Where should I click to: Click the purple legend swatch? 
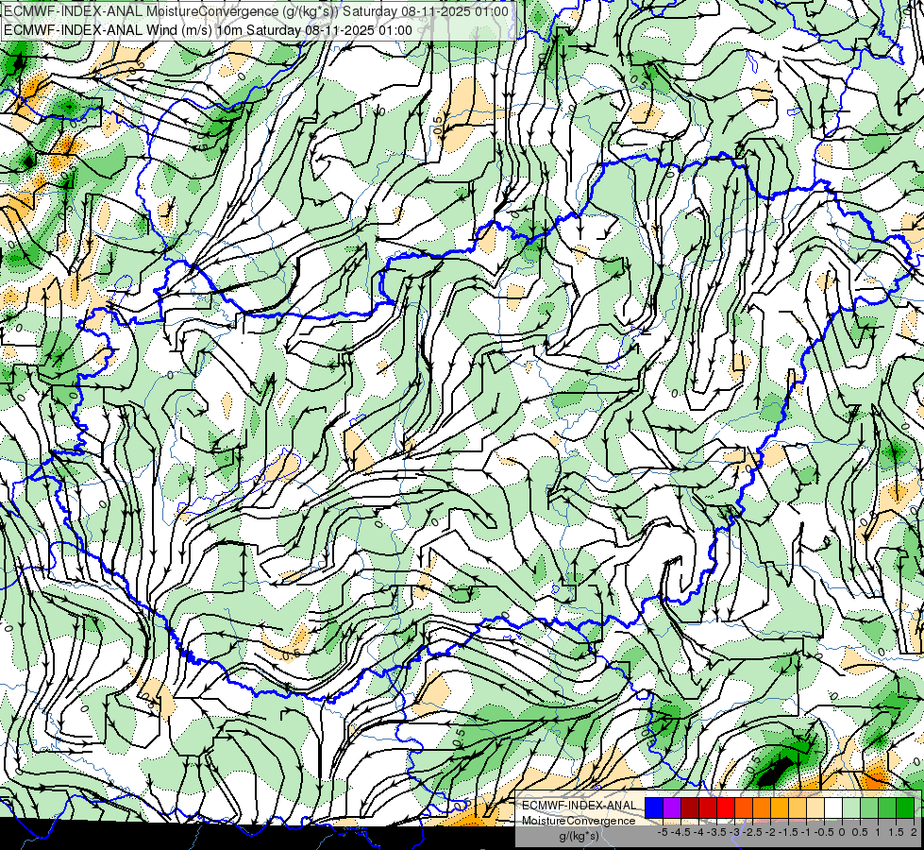pos(672,808)
